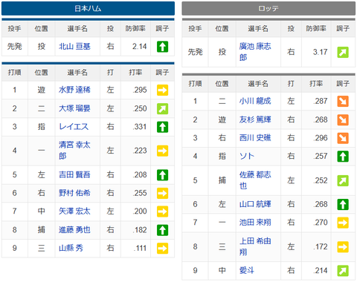Click green up-arrow icon for 進藤 勇也
This screenshot has width=357, height=282.
[x=163, y=230]
